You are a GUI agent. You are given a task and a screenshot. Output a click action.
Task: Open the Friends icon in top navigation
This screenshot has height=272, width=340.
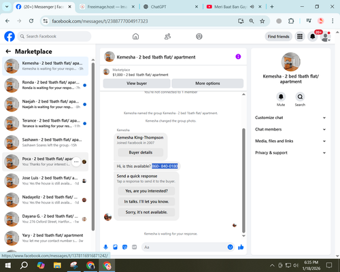pyautogui.click(x=167, y=37)
